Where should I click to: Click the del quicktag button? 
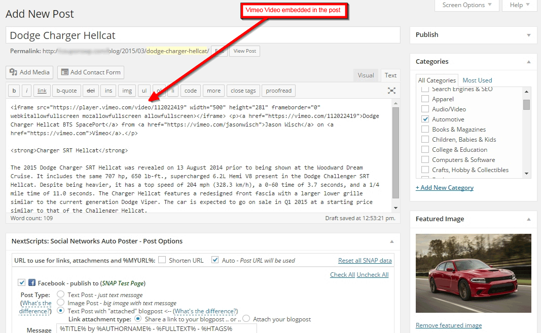[x=91, y=91]
